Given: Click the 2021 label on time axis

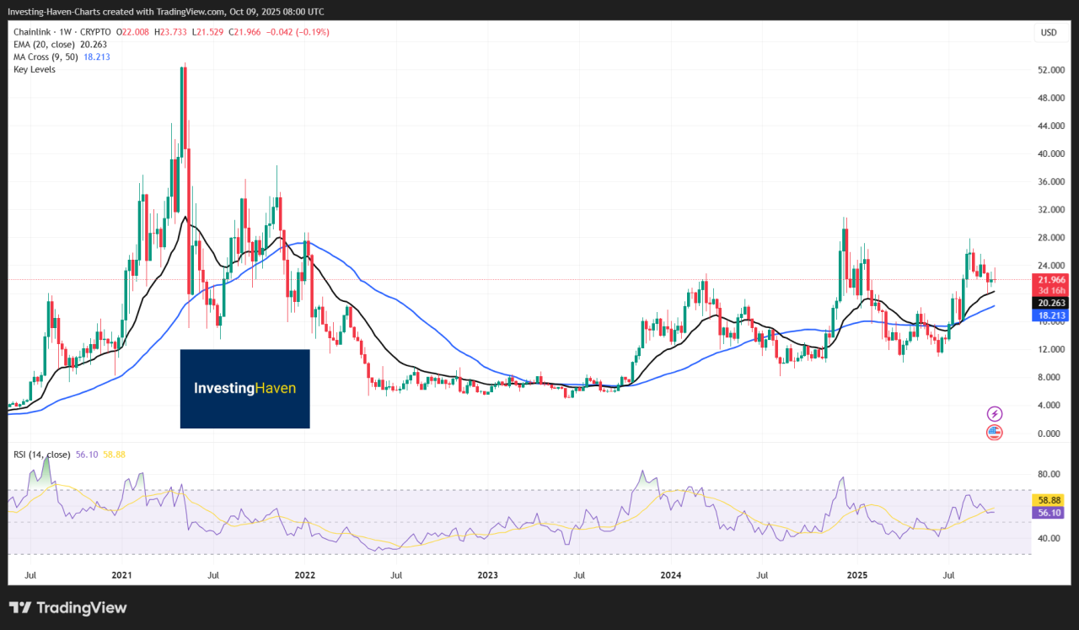Looking at the screenshot, I should 122,575.
